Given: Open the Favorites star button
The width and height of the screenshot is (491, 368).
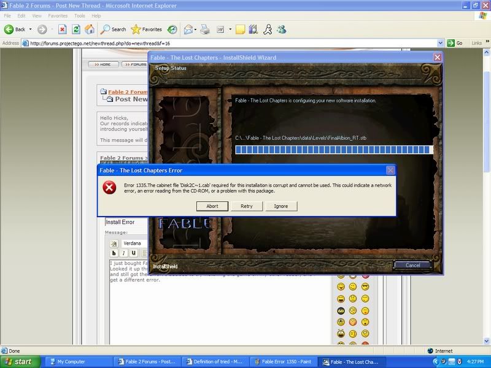Looking at the screenshot, I should pyautogui.click(x=146, y=29).
